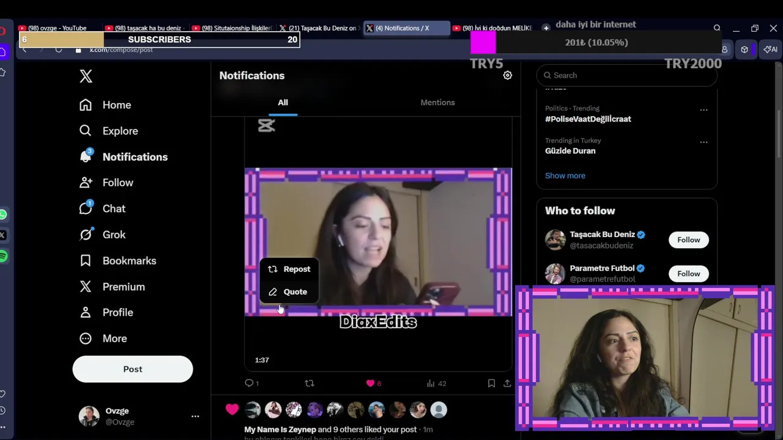Open #PoliseVaatDeğilİcraat trending topic

click(x=588, y=119)
